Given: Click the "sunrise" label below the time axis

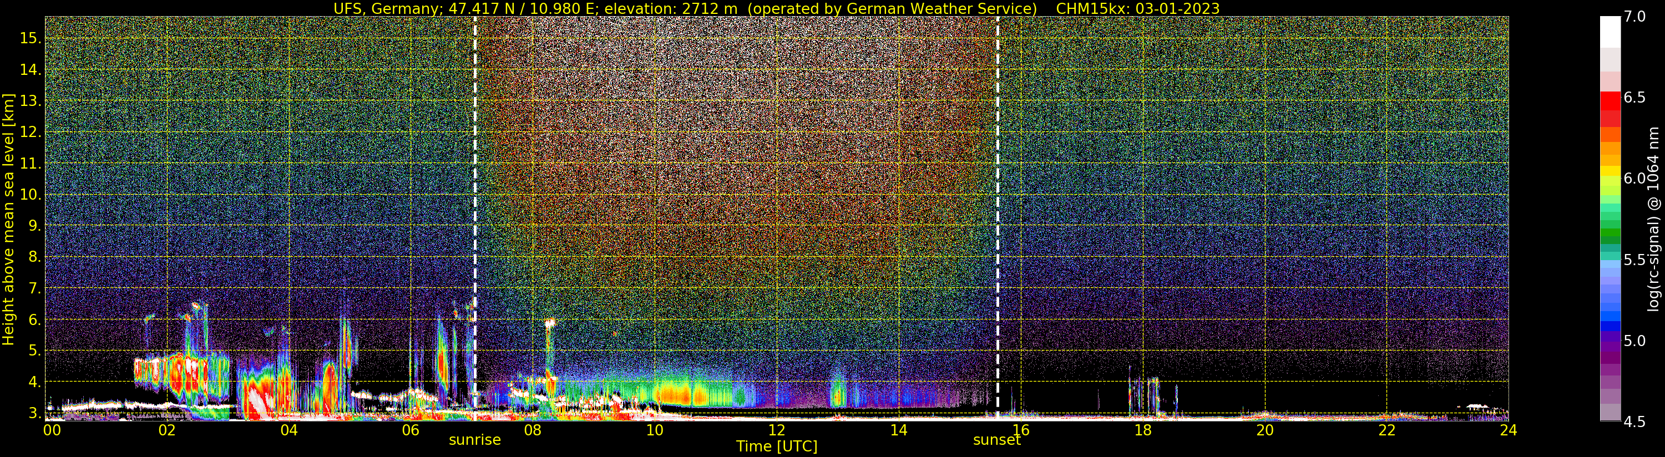Looking at the screenshot, I should (x=475, y=440).
